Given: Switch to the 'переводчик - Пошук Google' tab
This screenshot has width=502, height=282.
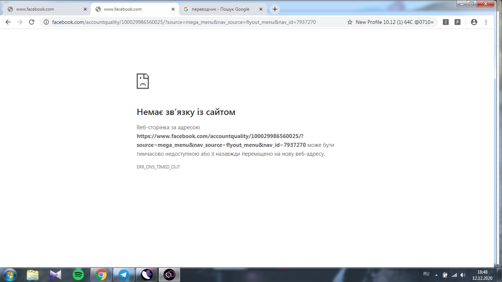Looking at the screenshot, I should 222,9.
